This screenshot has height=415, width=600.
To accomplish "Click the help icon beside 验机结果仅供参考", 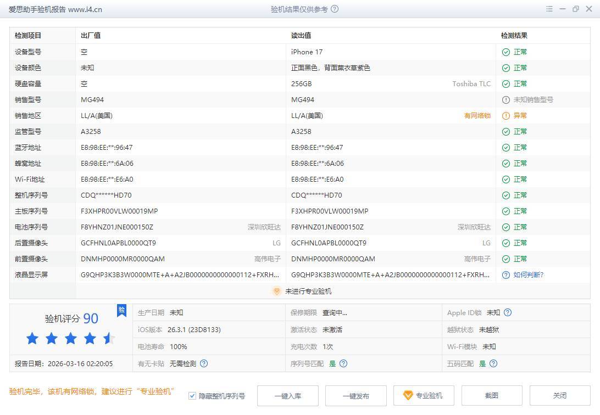I will 335,9.
